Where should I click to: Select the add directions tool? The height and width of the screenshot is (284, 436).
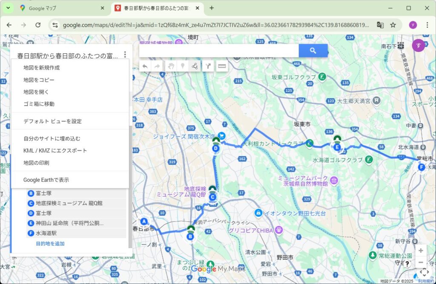tap(208, 66)
